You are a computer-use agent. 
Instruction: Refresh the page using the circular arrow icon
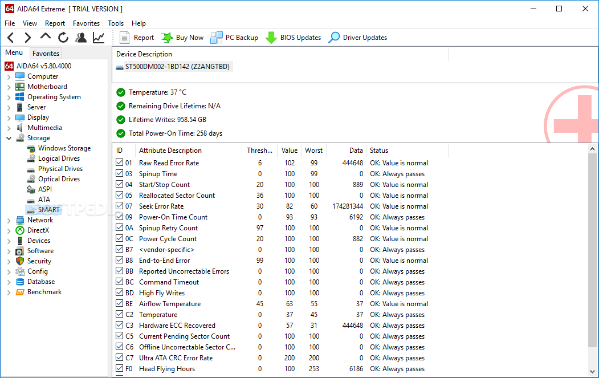tap(63, 38)
